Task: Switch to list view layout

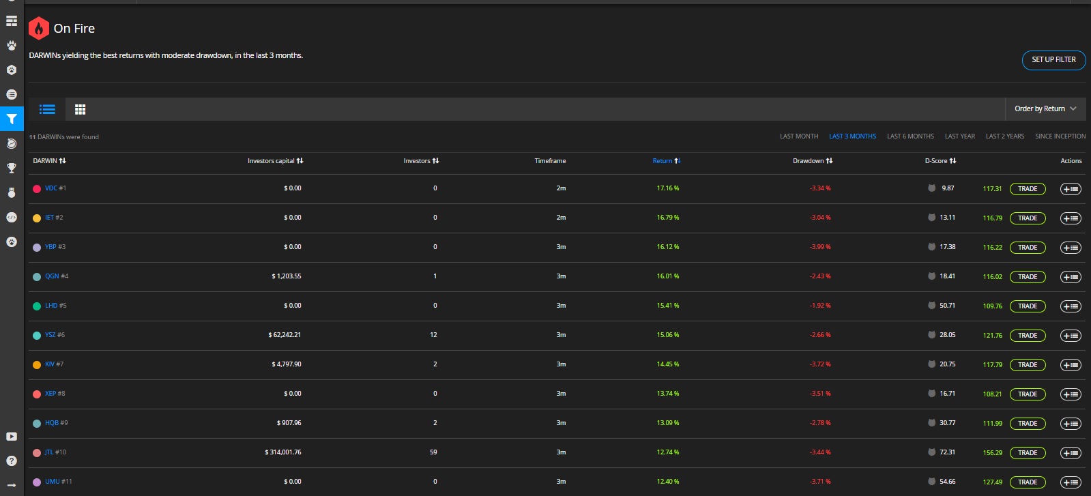Action: (47, 109)
